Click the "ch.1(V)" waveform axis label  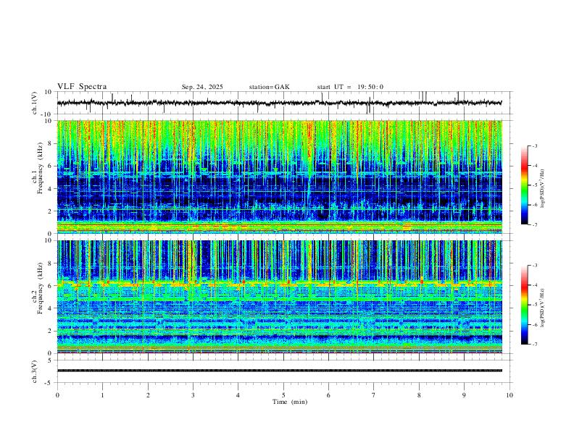tap(35, 103)
